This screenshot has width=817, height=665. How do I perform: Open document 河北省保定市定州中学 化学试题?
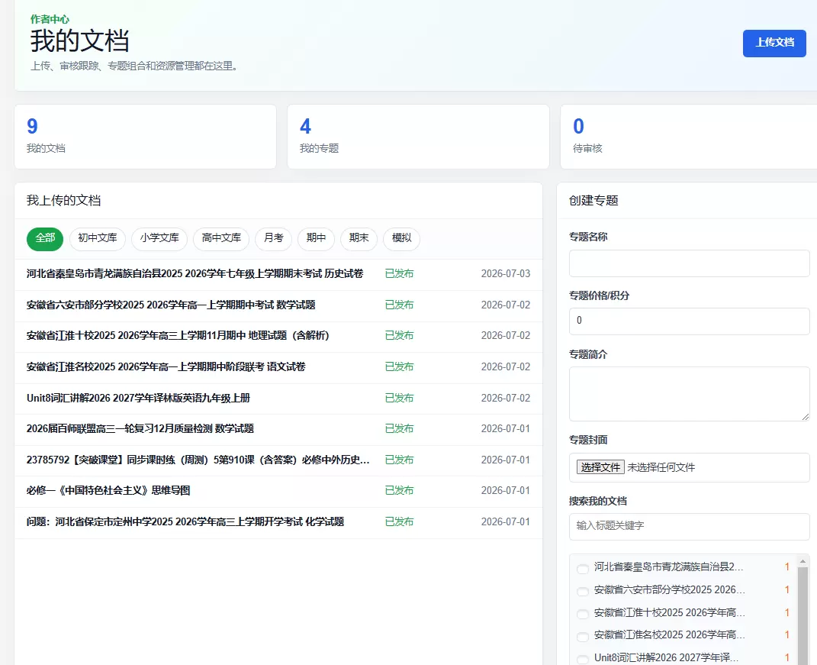pyautogui.click(x=185, y=522)
